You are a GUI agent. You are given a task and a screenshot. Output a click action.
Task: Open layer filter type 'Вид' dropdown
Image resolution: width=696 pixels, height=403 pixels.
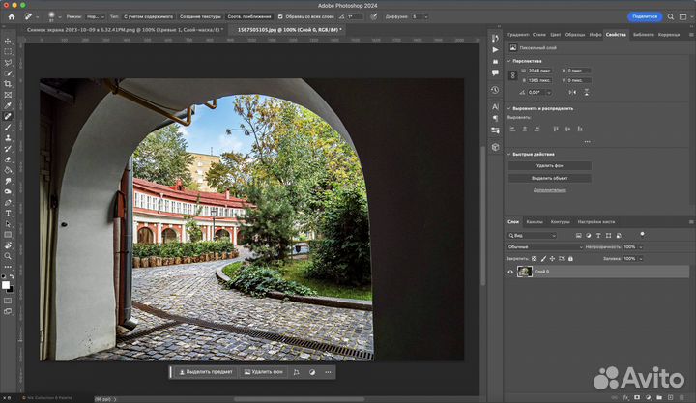pos(532,236)
